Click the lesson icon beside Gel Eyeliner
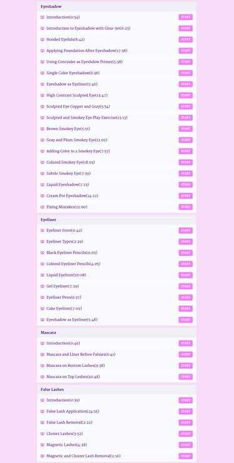Viewport: 234px width, 463px height. (42, 286)
